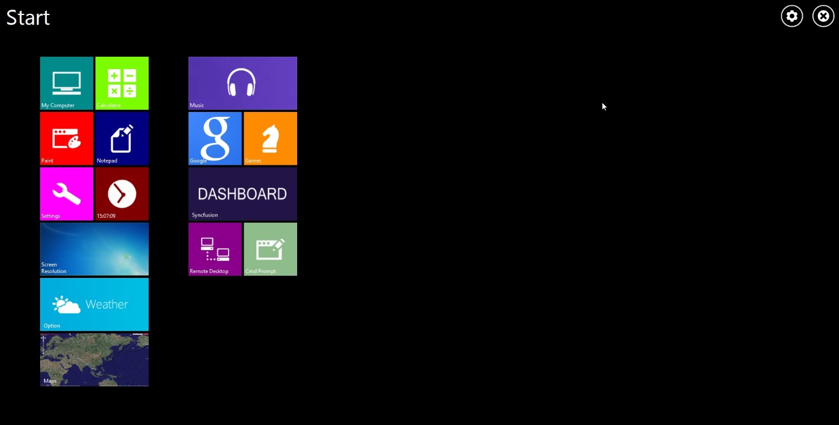Open the Maps tile
The image size is (839, 425).
[94, 360]
